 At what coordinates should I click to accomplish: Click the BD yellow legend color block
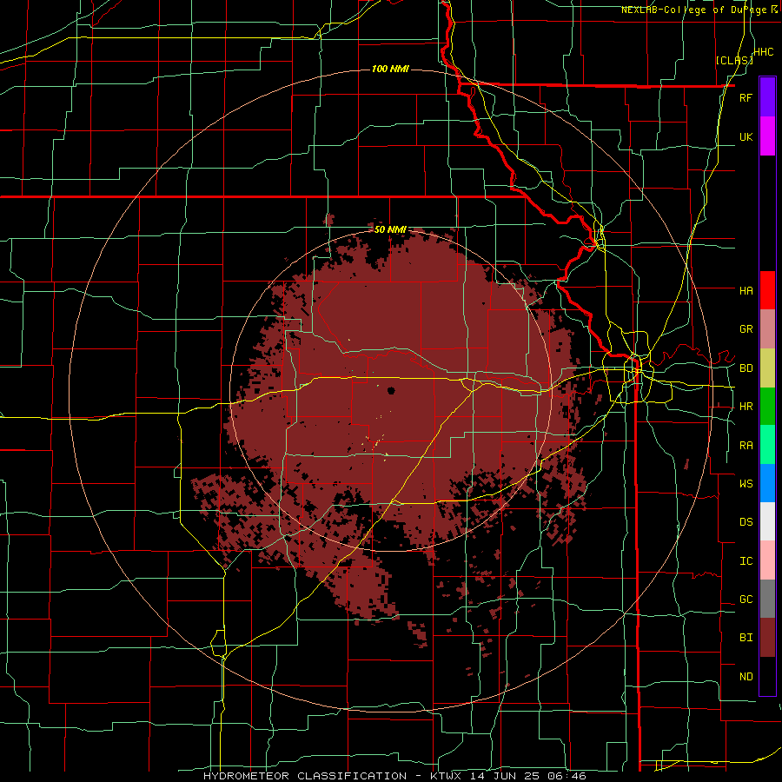pos(767,368)
